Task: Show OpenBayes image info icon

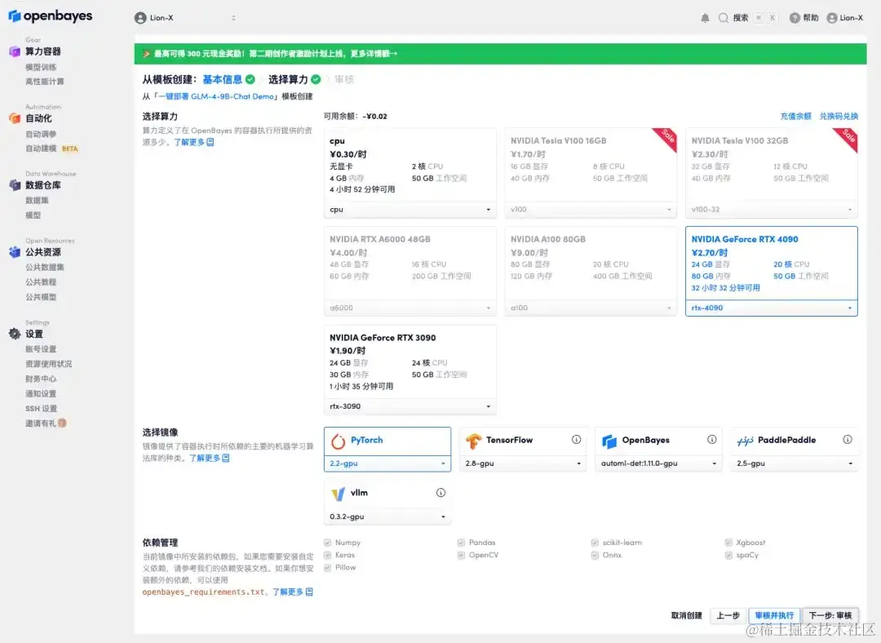Action: (x=712, y=440)
